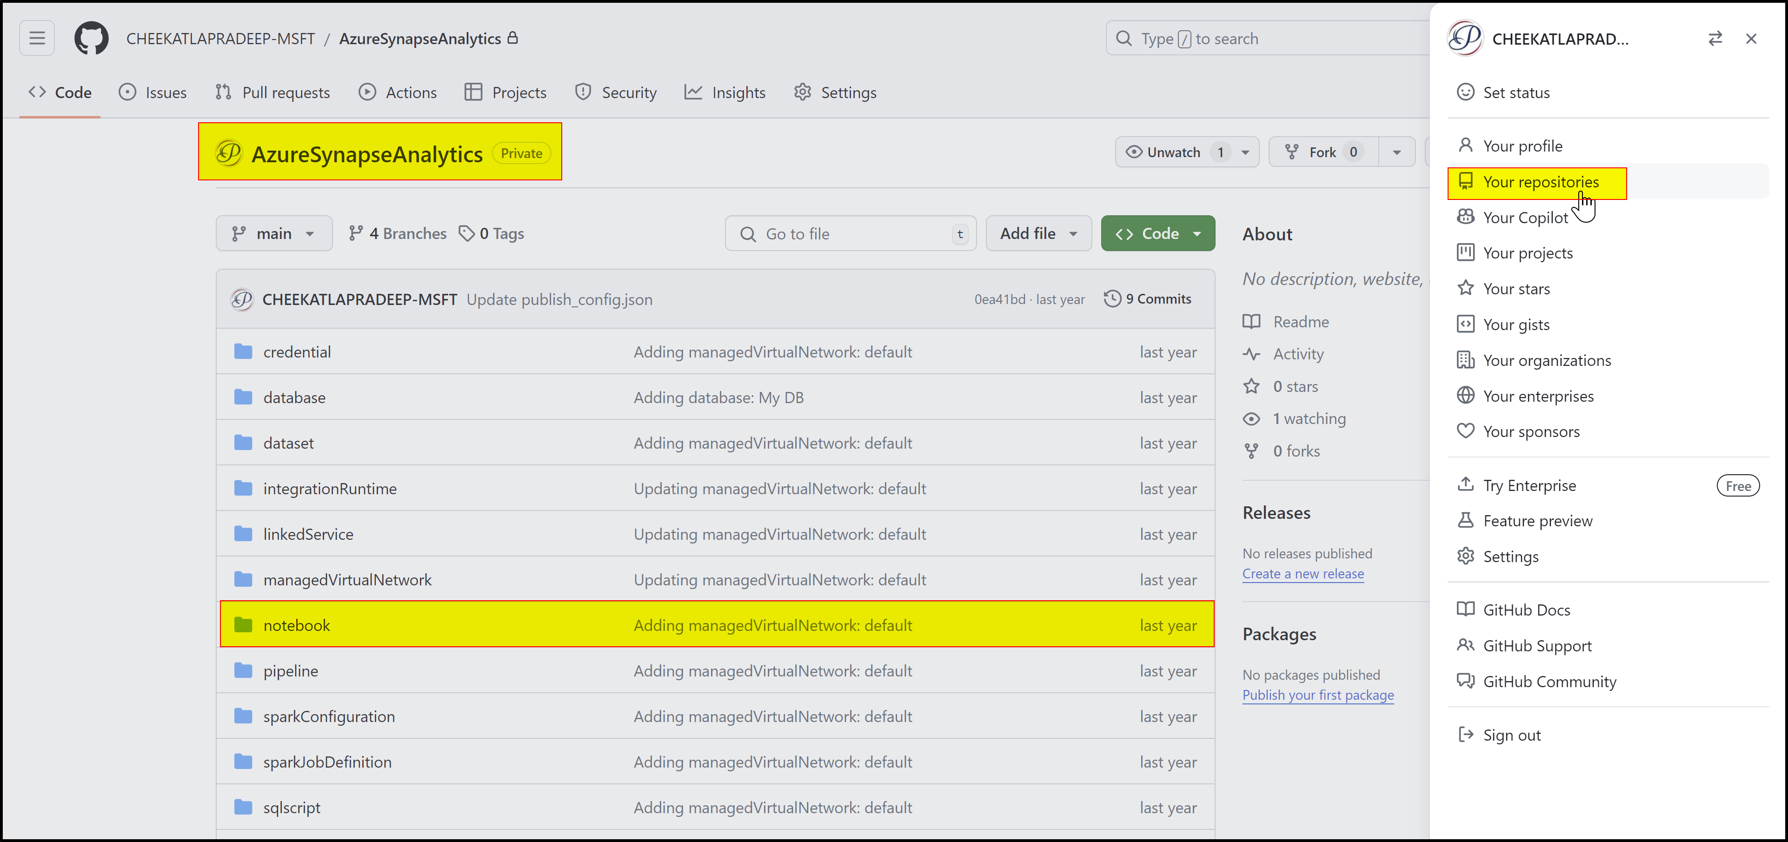Click the 4 Branches link
Screen dimensions: 1788x842
pos(398,234)
